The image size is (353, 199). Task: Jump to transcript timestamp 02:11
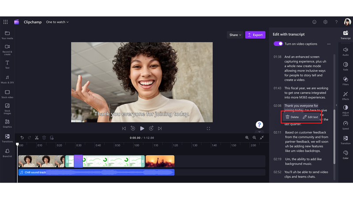coord(278,132)
